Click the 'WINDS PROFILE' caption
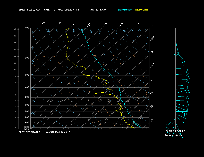Image resolution: width=204 pixels, height=157 pixels. point(176,131)
